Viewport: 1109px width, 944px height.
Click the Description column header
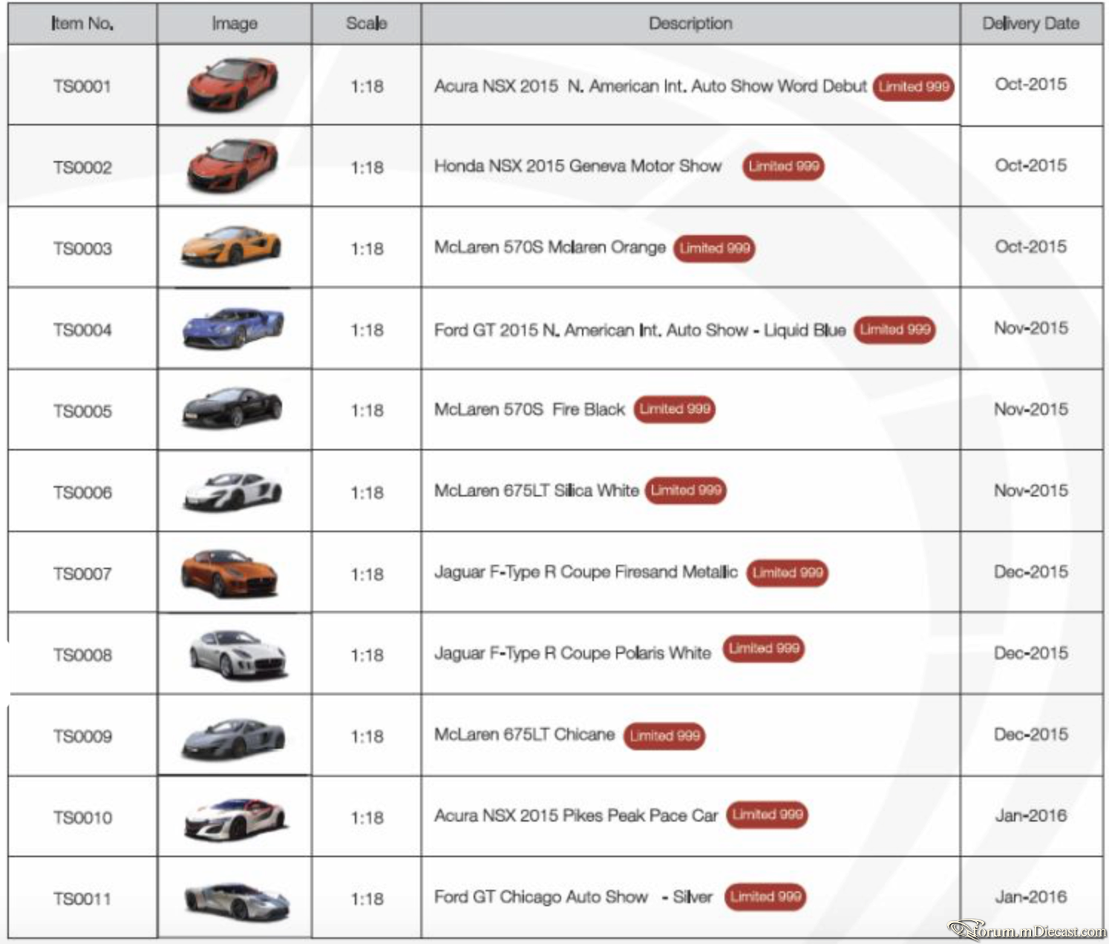[690, 24]
